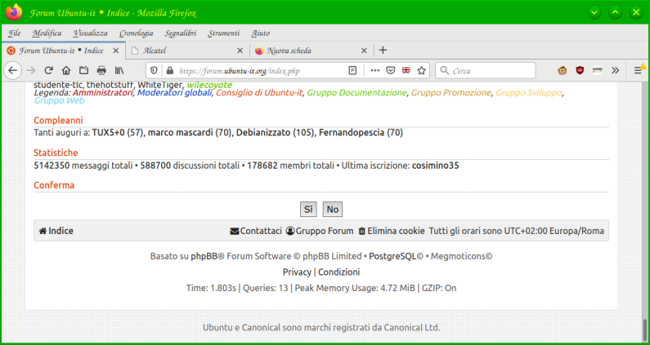Image resolution: width=650 pixels, height=345 pixels.
Task: Reload the current page
Action: pos(49,71)
